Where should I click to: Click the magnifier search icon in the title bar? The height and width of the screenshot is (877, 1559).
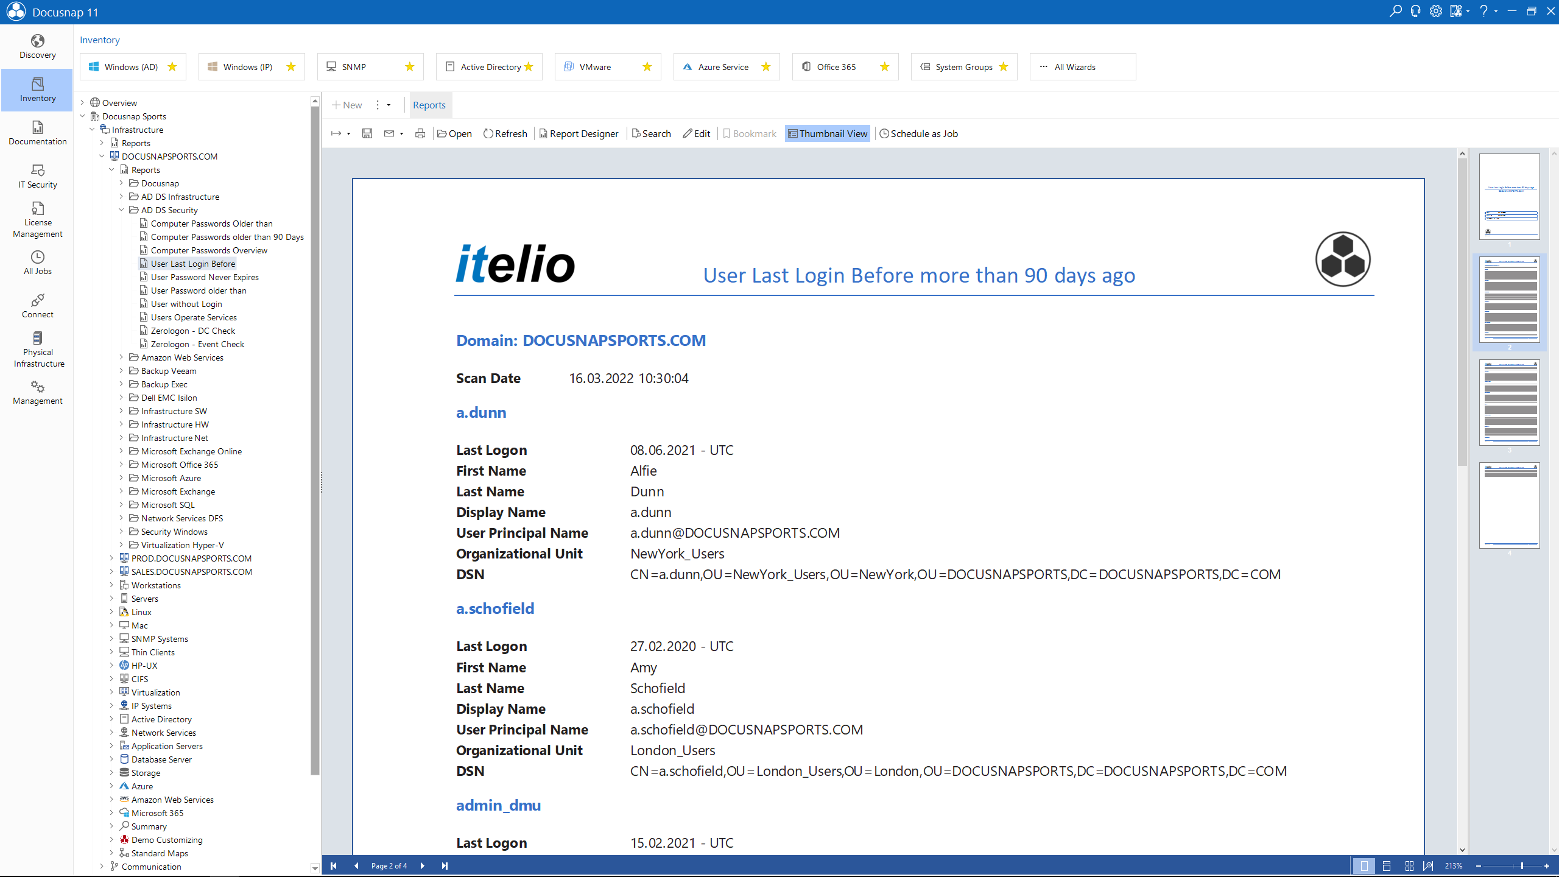[1395, 12]
